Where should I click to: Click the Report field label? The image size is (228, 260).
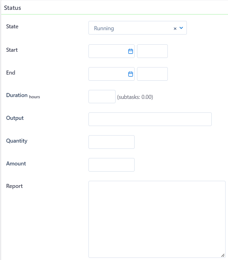coord(14,186)
